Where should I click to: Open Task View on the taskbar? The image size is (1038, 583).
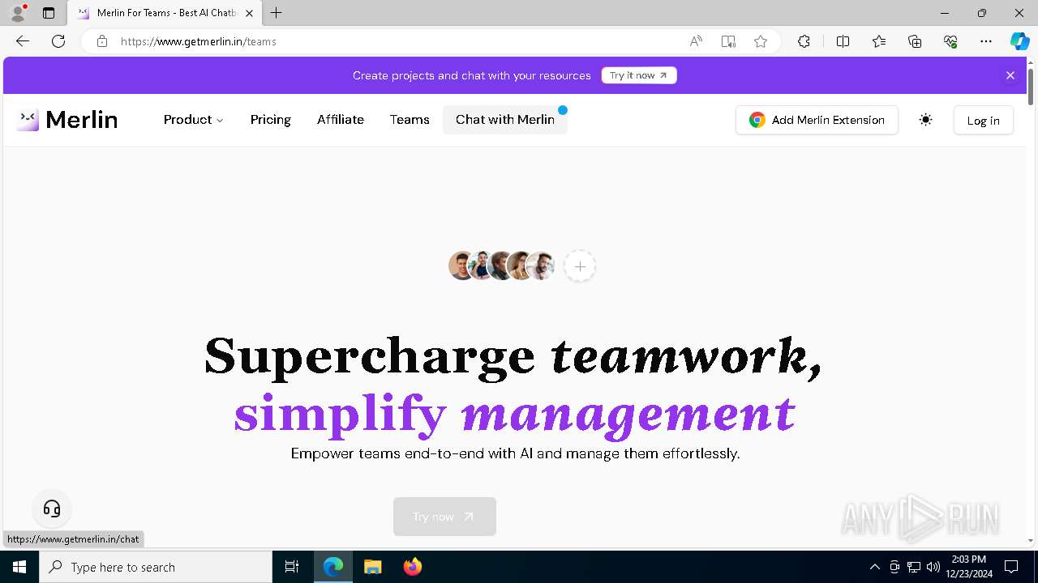point(292,567)
